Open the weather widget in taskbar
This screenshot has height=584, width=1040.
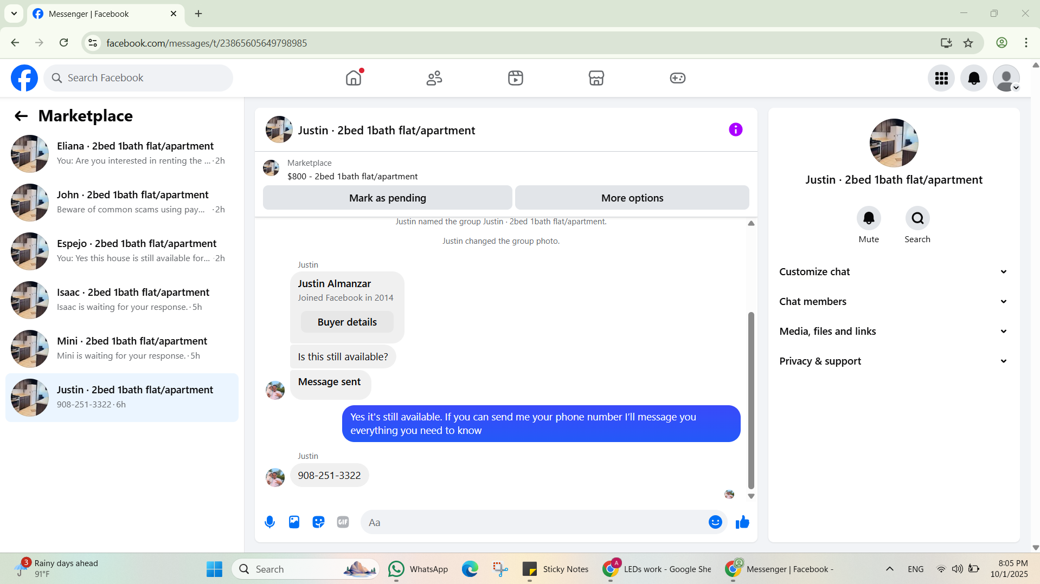pyautogui.click(x=57, y=569)
